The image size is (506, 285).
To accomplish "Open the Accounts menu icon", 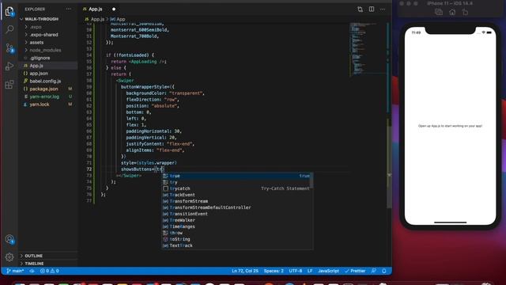I will (9, 239).
